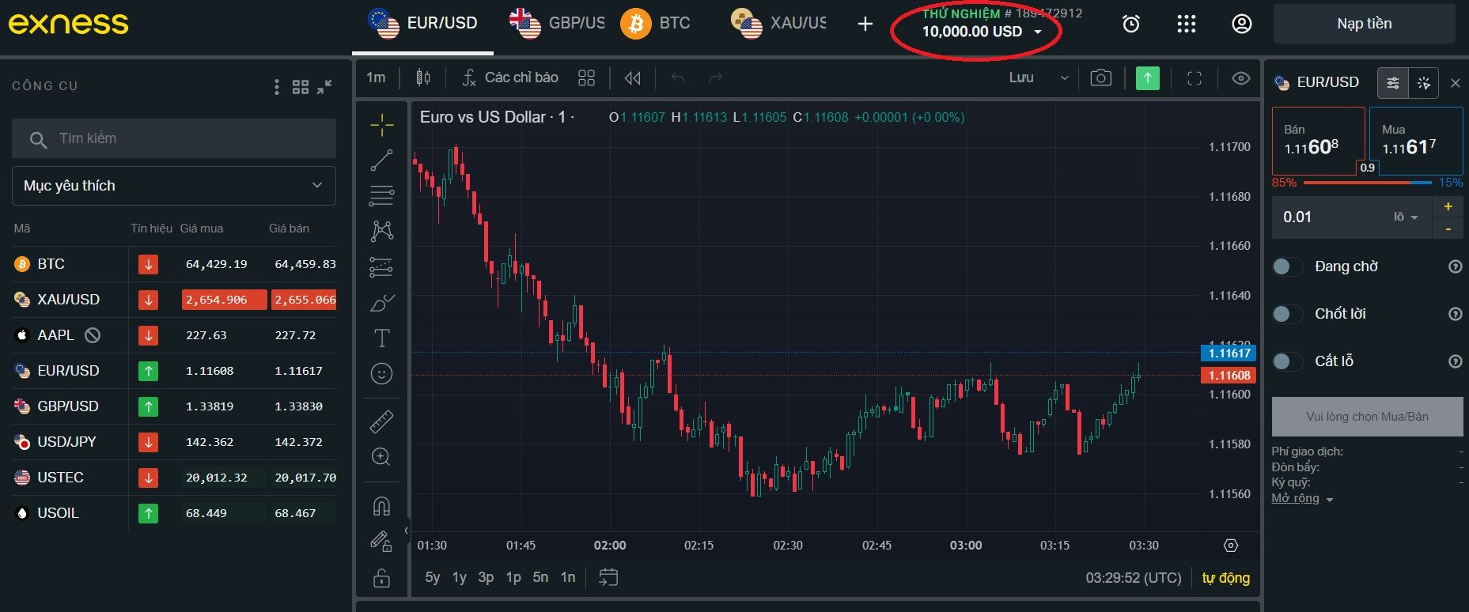Expand the Mục yêu thích dropdown
Viewport: 1469px width, 612px height.
click(174, 186)
